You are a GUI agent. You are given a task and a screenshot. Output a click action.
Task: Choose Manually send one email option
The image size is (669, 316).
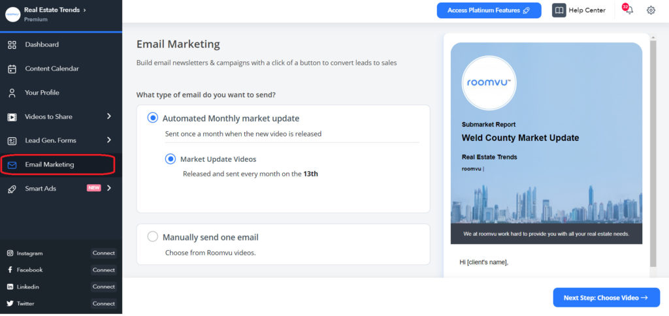pyautogui.click(x=153, y=237)
